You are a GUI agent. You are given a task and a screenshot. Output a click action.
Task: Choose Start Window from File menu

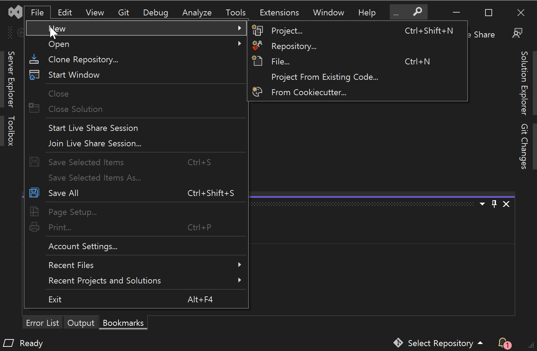point(136,75)
